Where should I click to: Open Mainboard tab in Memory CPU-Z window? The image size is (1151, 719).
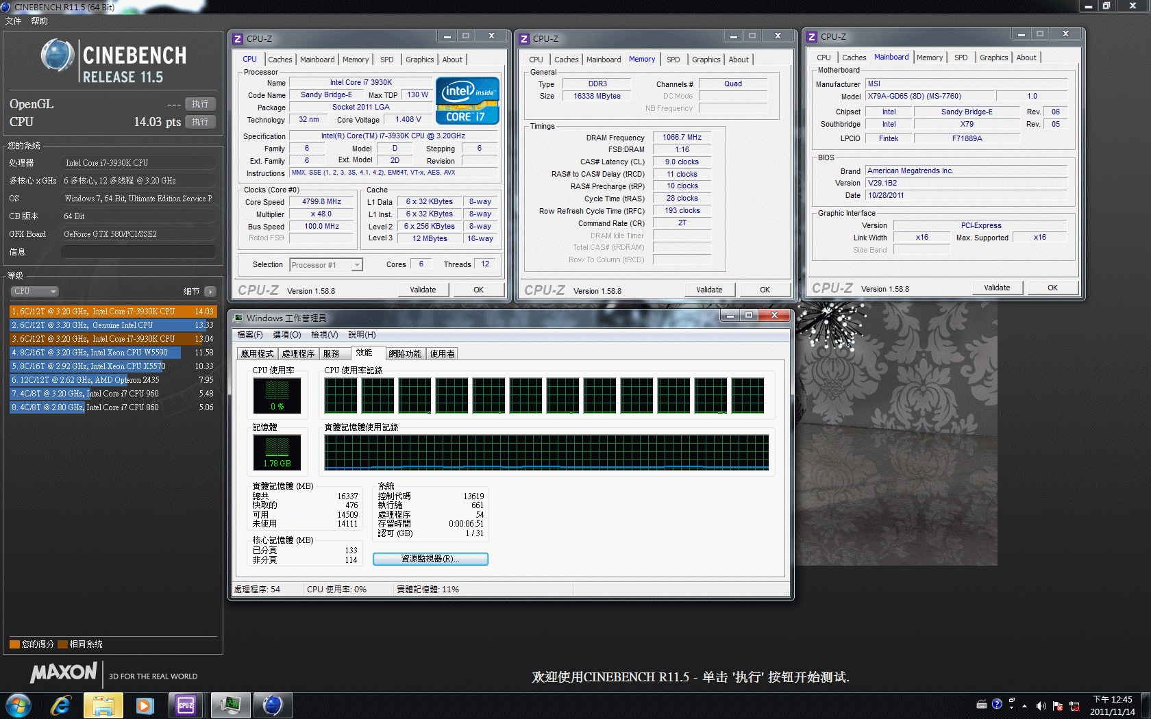click(604, 60)
